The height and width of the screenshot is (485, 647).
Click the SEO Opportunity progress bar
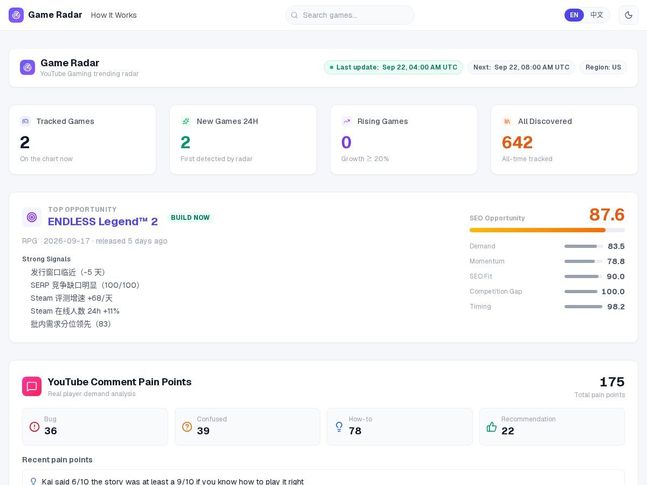[x=547, y=230]
